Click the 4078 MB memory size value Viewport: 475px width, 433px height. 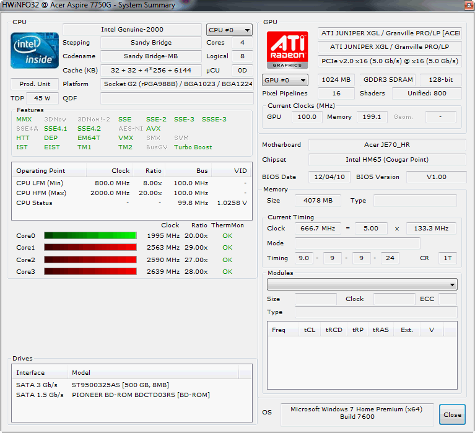click(x=318, y=201)
